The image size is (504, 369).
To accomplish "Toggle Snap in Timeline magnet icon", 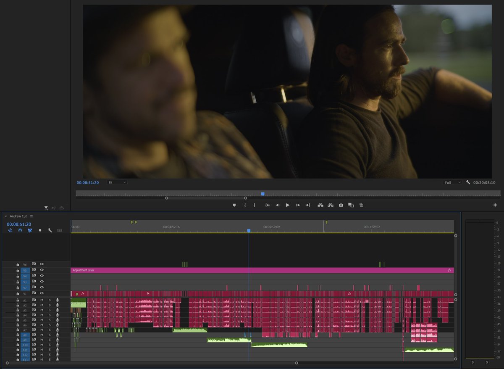I will click(x=20, y=230).
